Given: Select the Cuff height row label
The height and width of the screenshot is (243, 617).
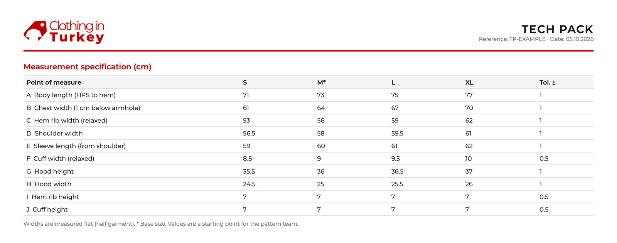Looking at the screenshot, I should [x=47, y=209].
